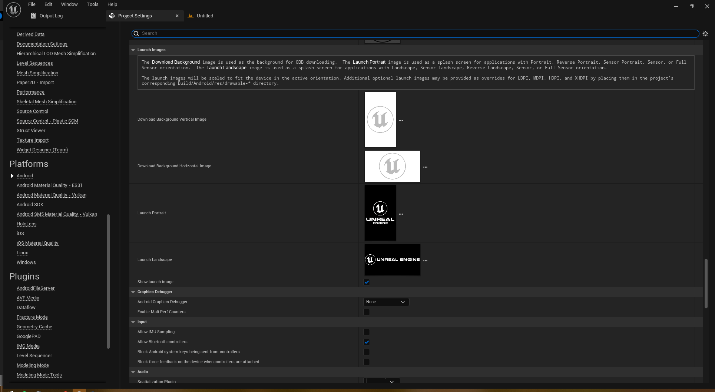Open iOS platform settings
Image resolution: width=715 pixels, height=392 pixels.
point(20,234)
